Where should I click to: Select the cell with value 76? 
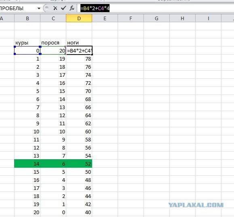[x=79, y=67]
